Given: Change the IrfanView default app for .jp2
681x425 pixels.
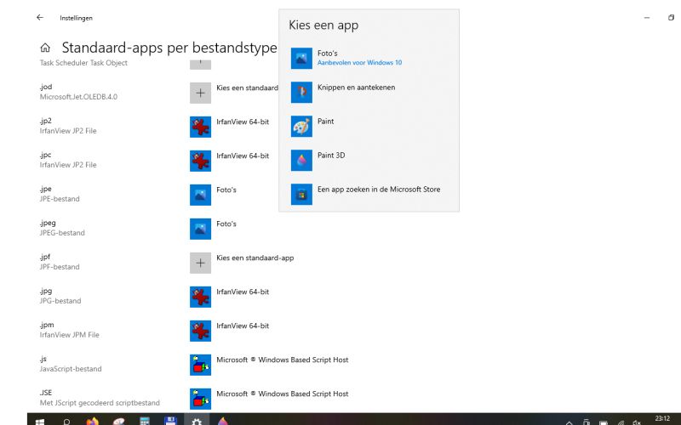Looking at the screenshot, I should pos(230,127).
